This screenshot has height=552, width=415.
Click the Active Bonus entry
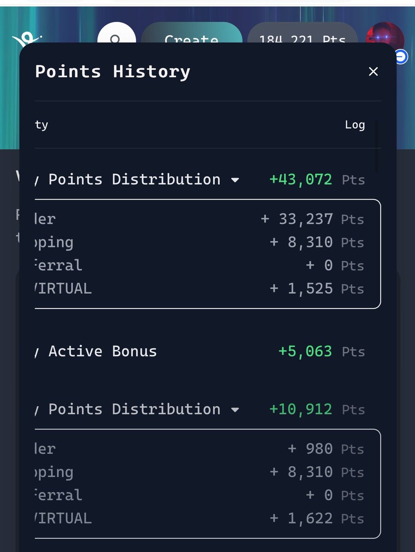[103, 351]
